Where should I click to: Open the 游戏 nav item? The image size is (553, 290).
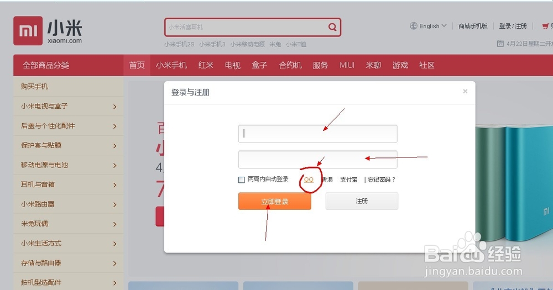(x=400, y=65)
